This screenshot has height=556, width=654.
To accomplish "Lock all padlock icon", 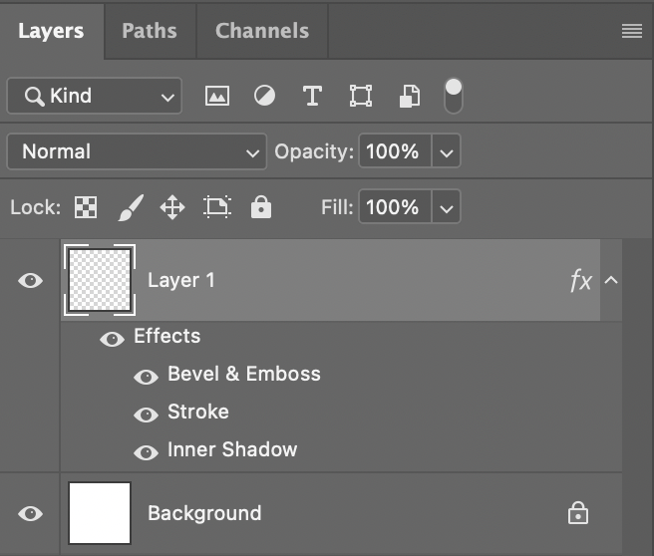I will pyautogui.click(x=261, y=206).
